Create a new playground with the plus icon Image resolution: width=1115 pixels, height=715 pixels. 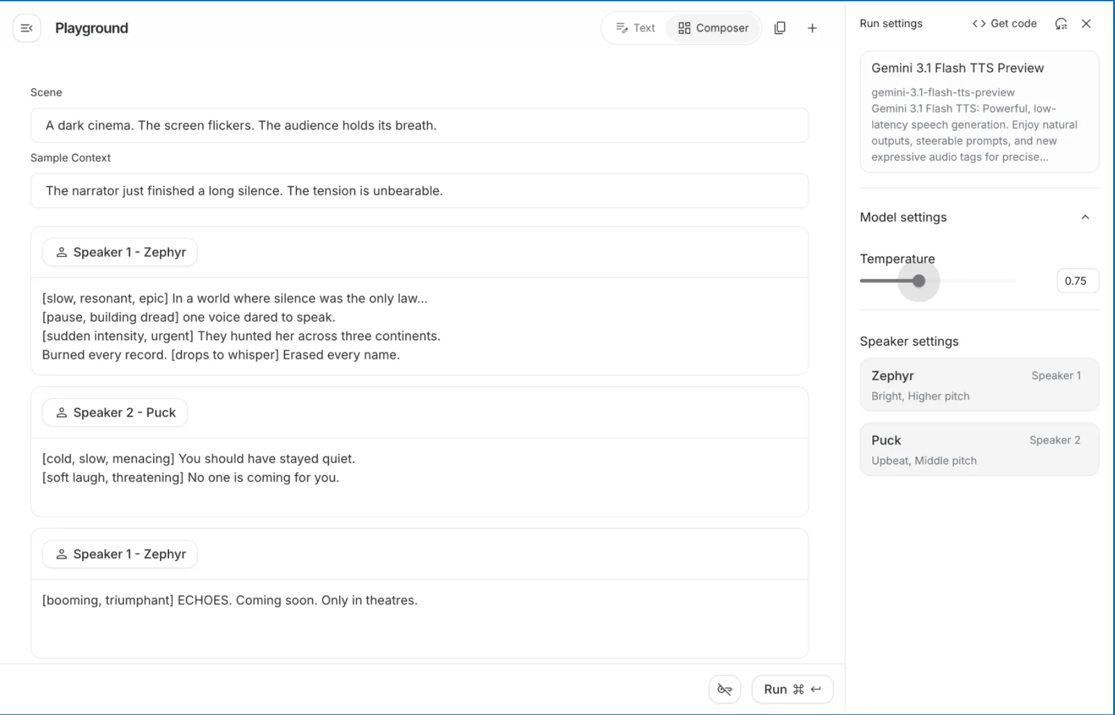812,28
